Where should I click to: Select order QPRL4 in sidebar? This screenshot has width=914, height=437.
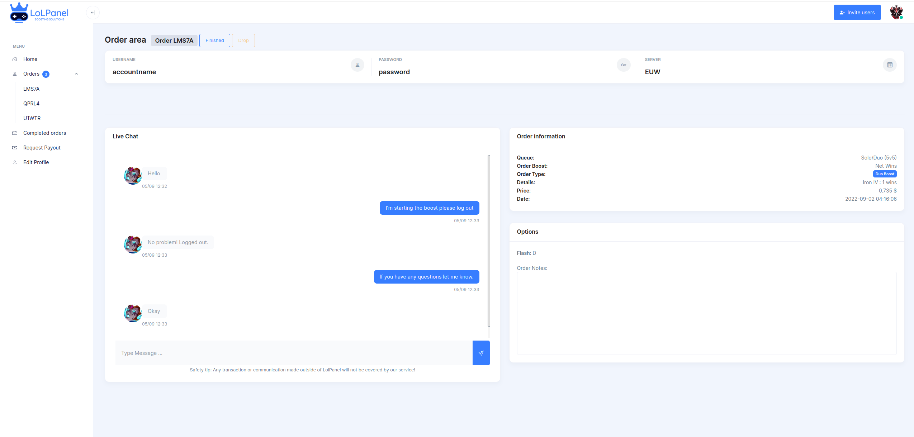point(31,104)
